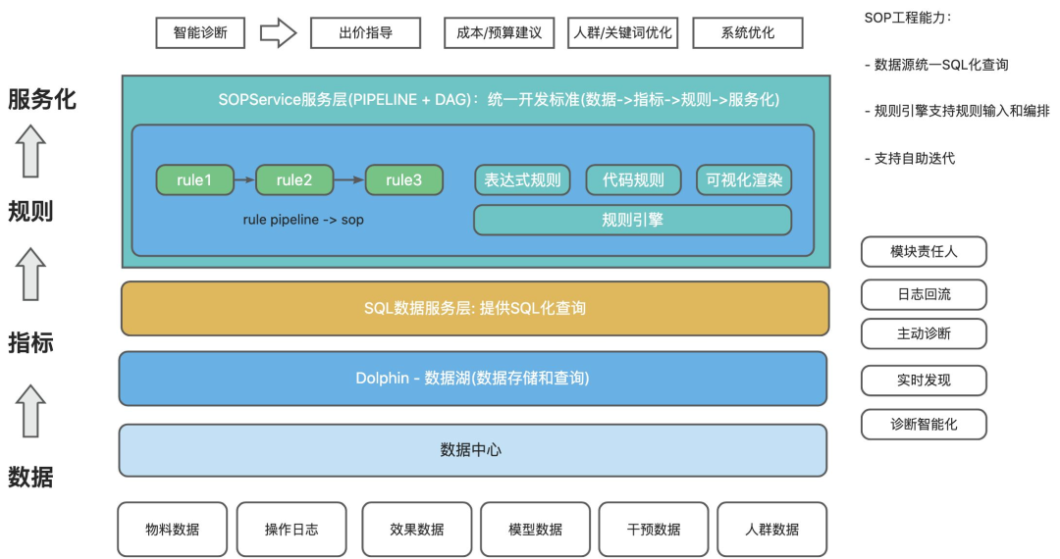Image resolution: width=1060 pixels, height=559 pixels.
Task: Select the Dolphin - 数据湖 layer bar
Action: pos(473,379)
